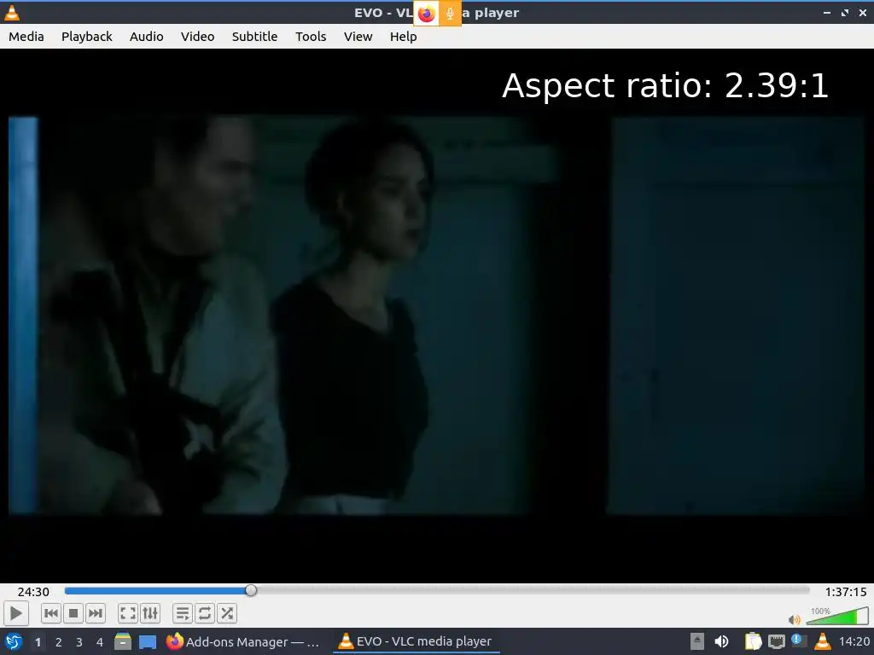The image size is (874, 655).
Task: Open the Media menu
Action: (x=26, y=36)
